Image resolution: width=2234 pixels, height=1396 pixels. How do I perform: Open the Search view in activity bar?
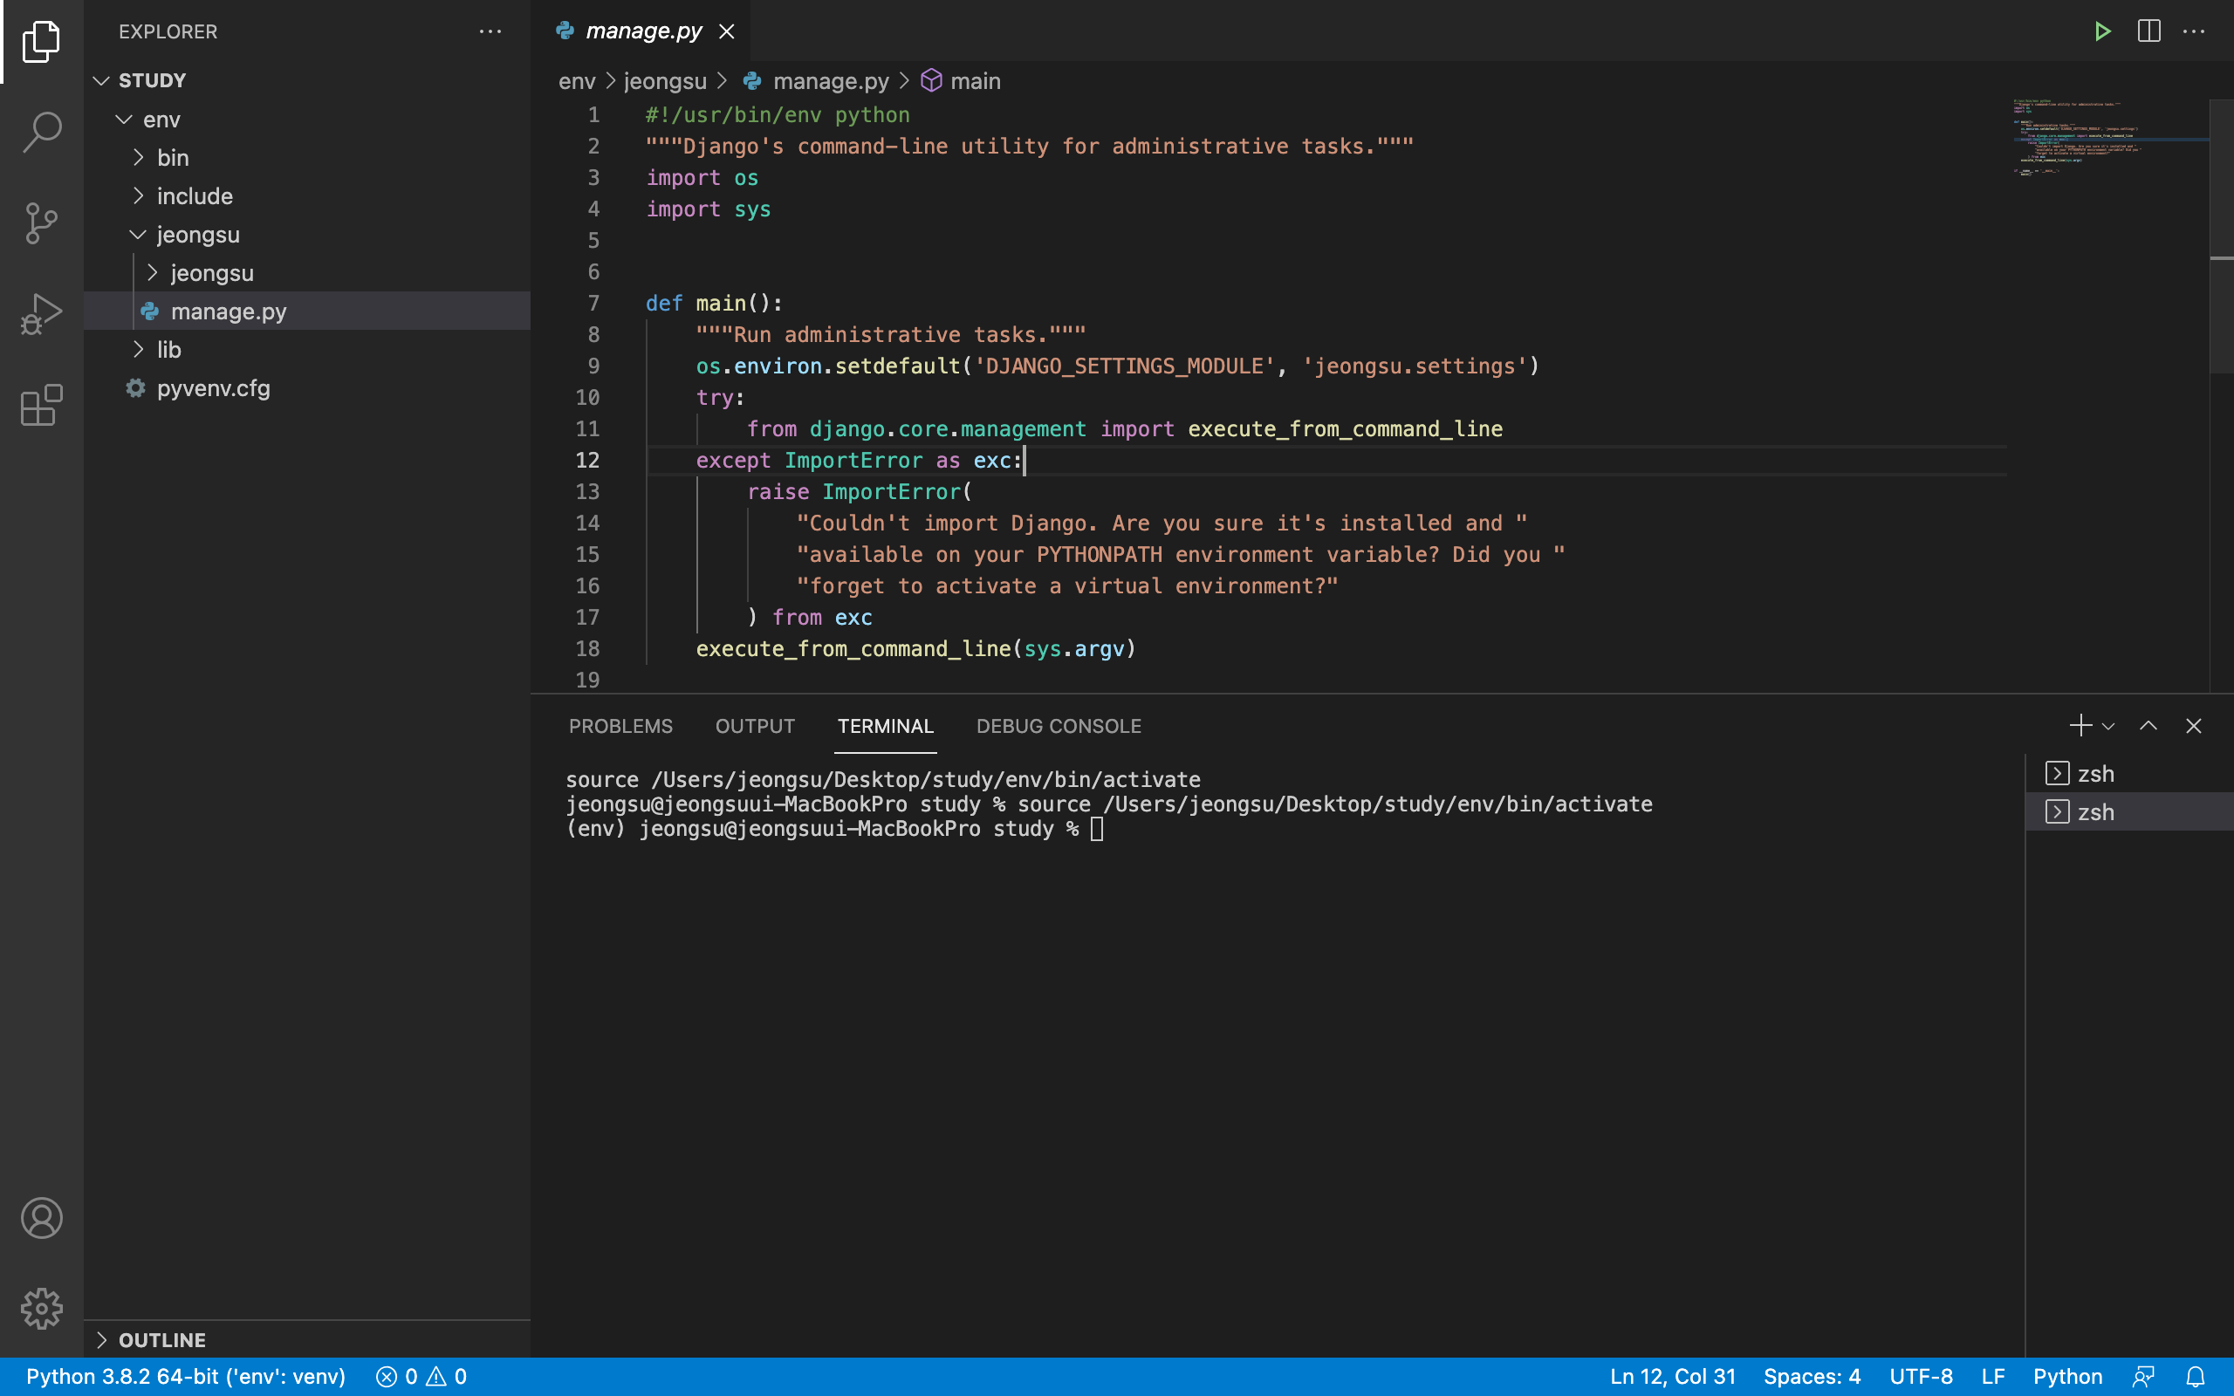pyautogui.click(x=42, y=132)
